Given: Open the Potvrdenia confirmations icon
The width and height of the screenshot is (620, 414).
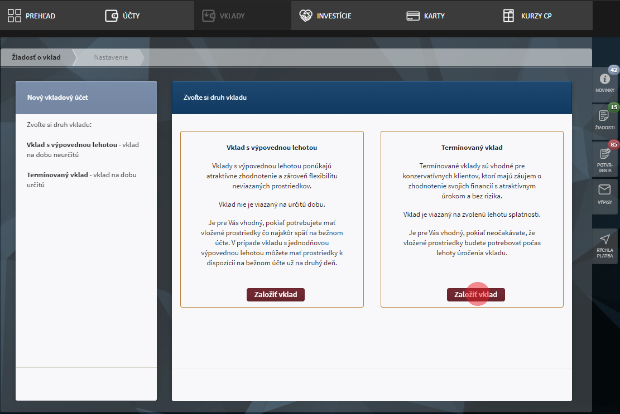Looking at the screenshot, I should (x=604, y=154).
